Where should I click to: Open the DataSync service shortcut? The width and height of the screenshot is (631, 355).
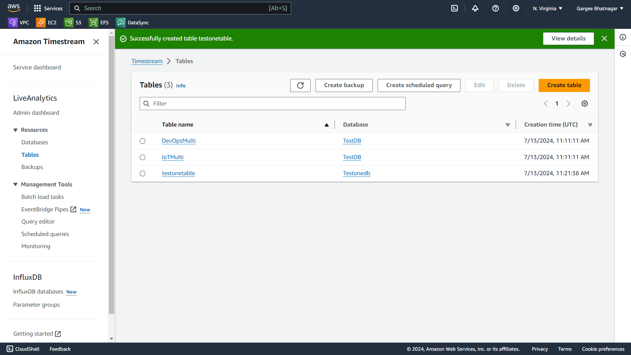point(132,23)
